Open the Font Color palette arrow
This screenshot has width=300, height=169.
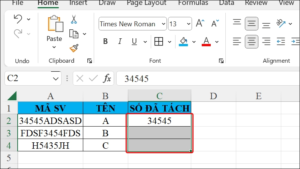click(217, 42)
